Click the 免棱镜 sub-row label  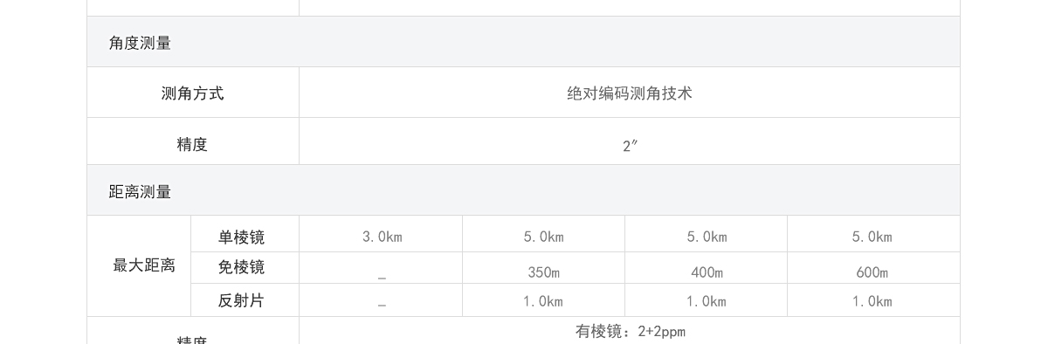tap(241, 267)
